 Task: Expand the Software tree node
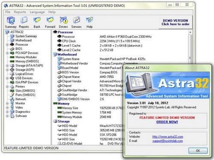[7, 116]
